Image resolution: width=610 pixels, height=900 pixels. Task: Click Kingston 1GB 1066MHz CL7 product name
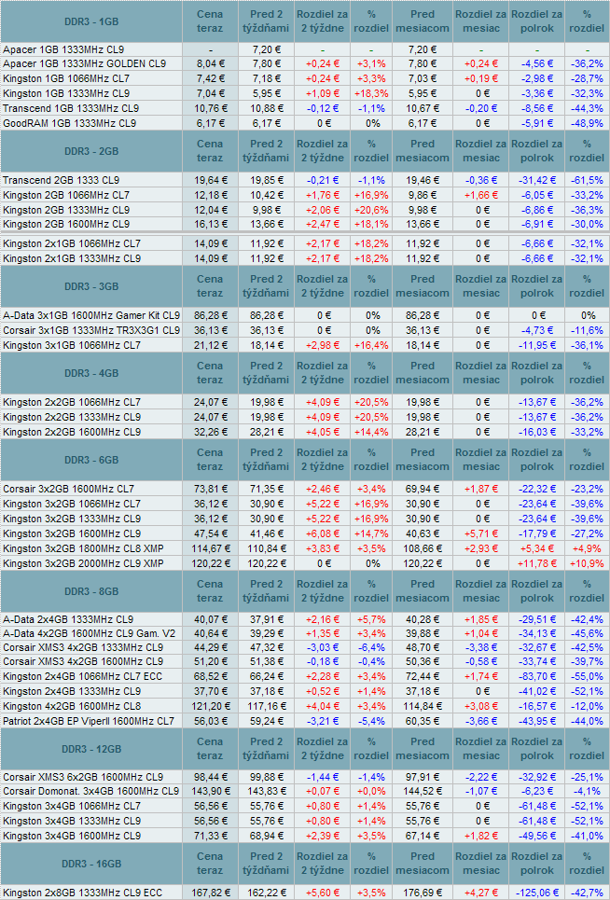pos(66,78)
